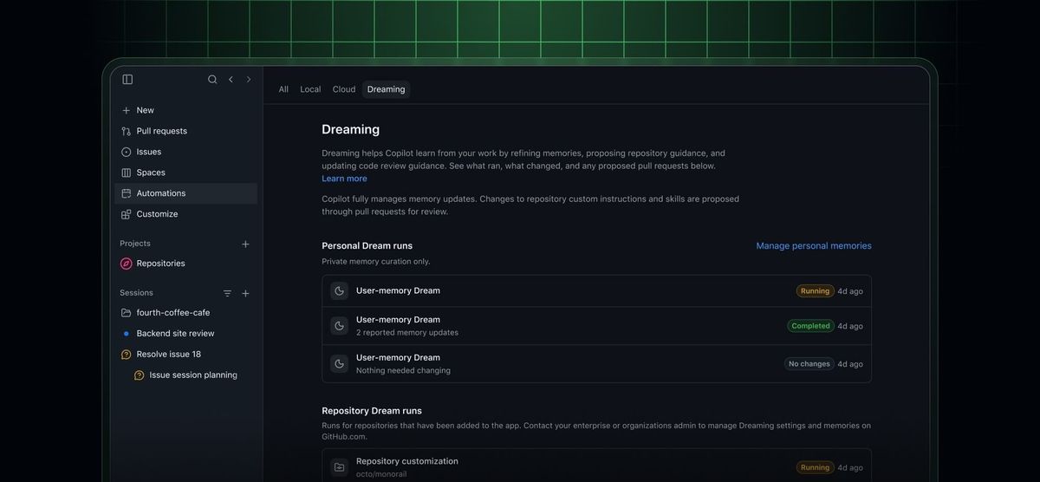
Task: Click the Completed status badge
Action: (x=810, y=326)
